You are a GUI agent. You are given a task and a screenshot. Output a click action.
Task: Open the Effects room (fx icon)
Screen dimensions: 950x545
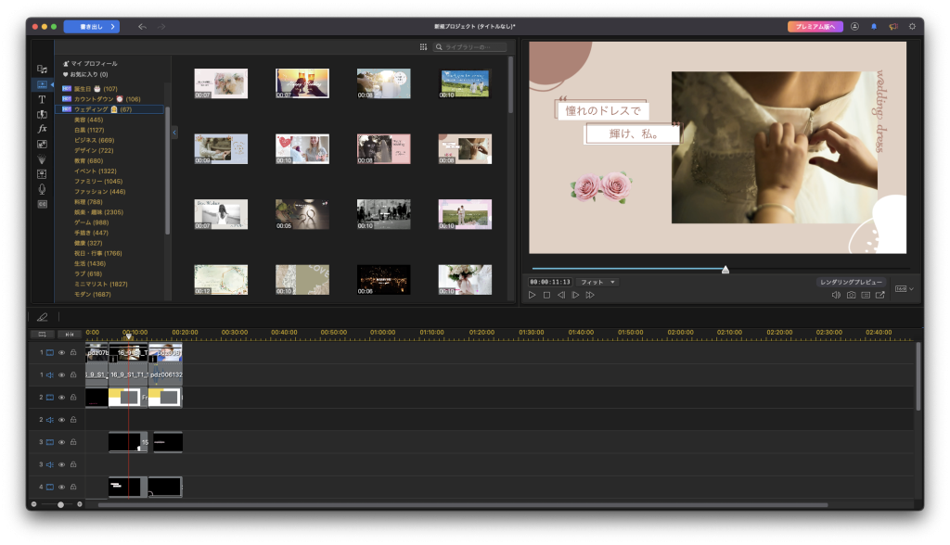click(42, 129)
